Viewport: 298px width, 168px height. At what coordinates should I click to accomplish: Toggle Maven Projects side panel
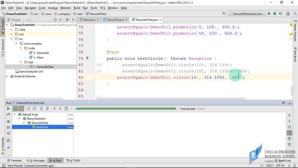(x=295, y=31)
